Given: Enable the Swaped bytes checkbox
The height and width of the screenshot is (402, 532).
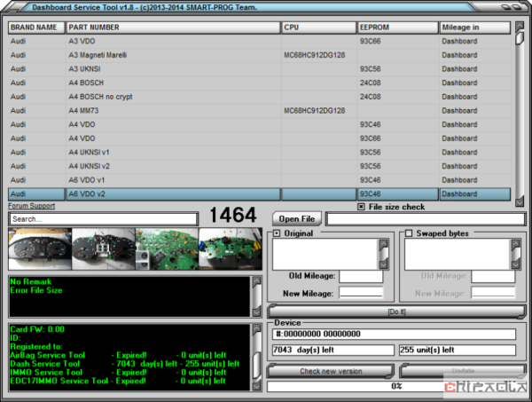Looking at the screenshot, I should tap(409, 233).
